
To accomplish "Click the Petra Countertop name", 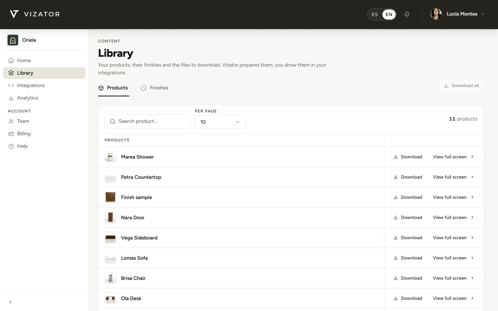I will coord(141,177).
